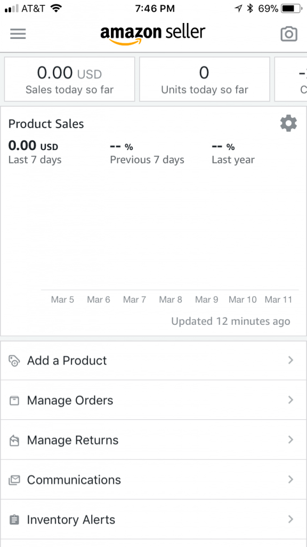Tap the Amazon Seller logo
Image resolution: width=307 pixels, height=547 pixels.
tap(153, 35)
